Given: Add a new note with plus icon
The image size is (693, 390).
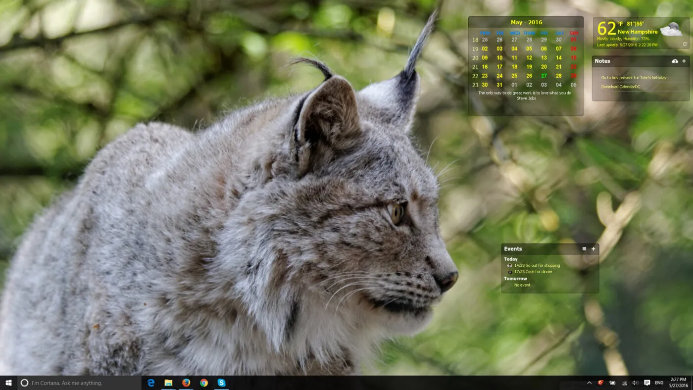Looking at the screenshot, I should [684, 61].
